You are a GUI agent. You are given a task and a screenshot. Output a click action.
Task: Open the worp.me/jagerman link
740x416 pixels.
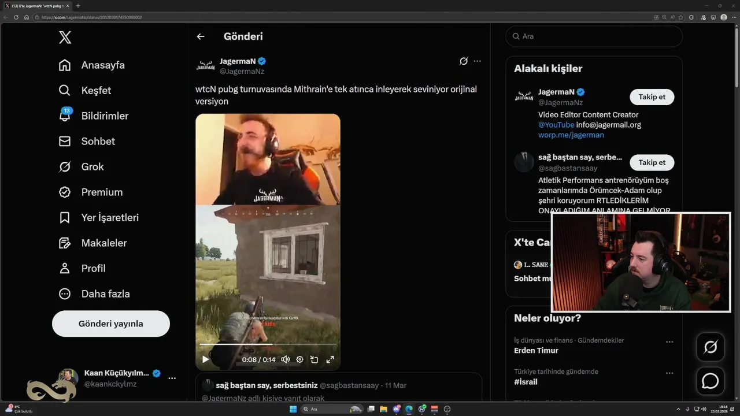coord(571,135)
